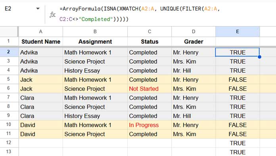Select Science Project in row 3
The image size is (276, 156).
(x=95, y=61)
